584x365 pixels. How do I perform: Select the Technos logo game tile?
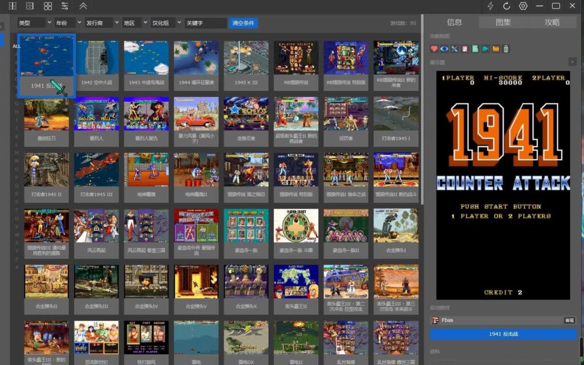click(246, 121)
